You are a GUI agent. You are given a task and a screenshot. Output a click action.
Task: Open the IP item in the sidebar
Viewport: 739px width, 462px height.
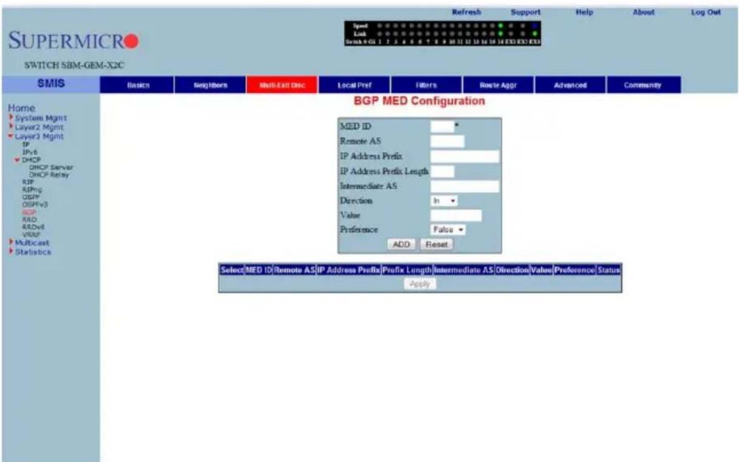pos(25,144)
